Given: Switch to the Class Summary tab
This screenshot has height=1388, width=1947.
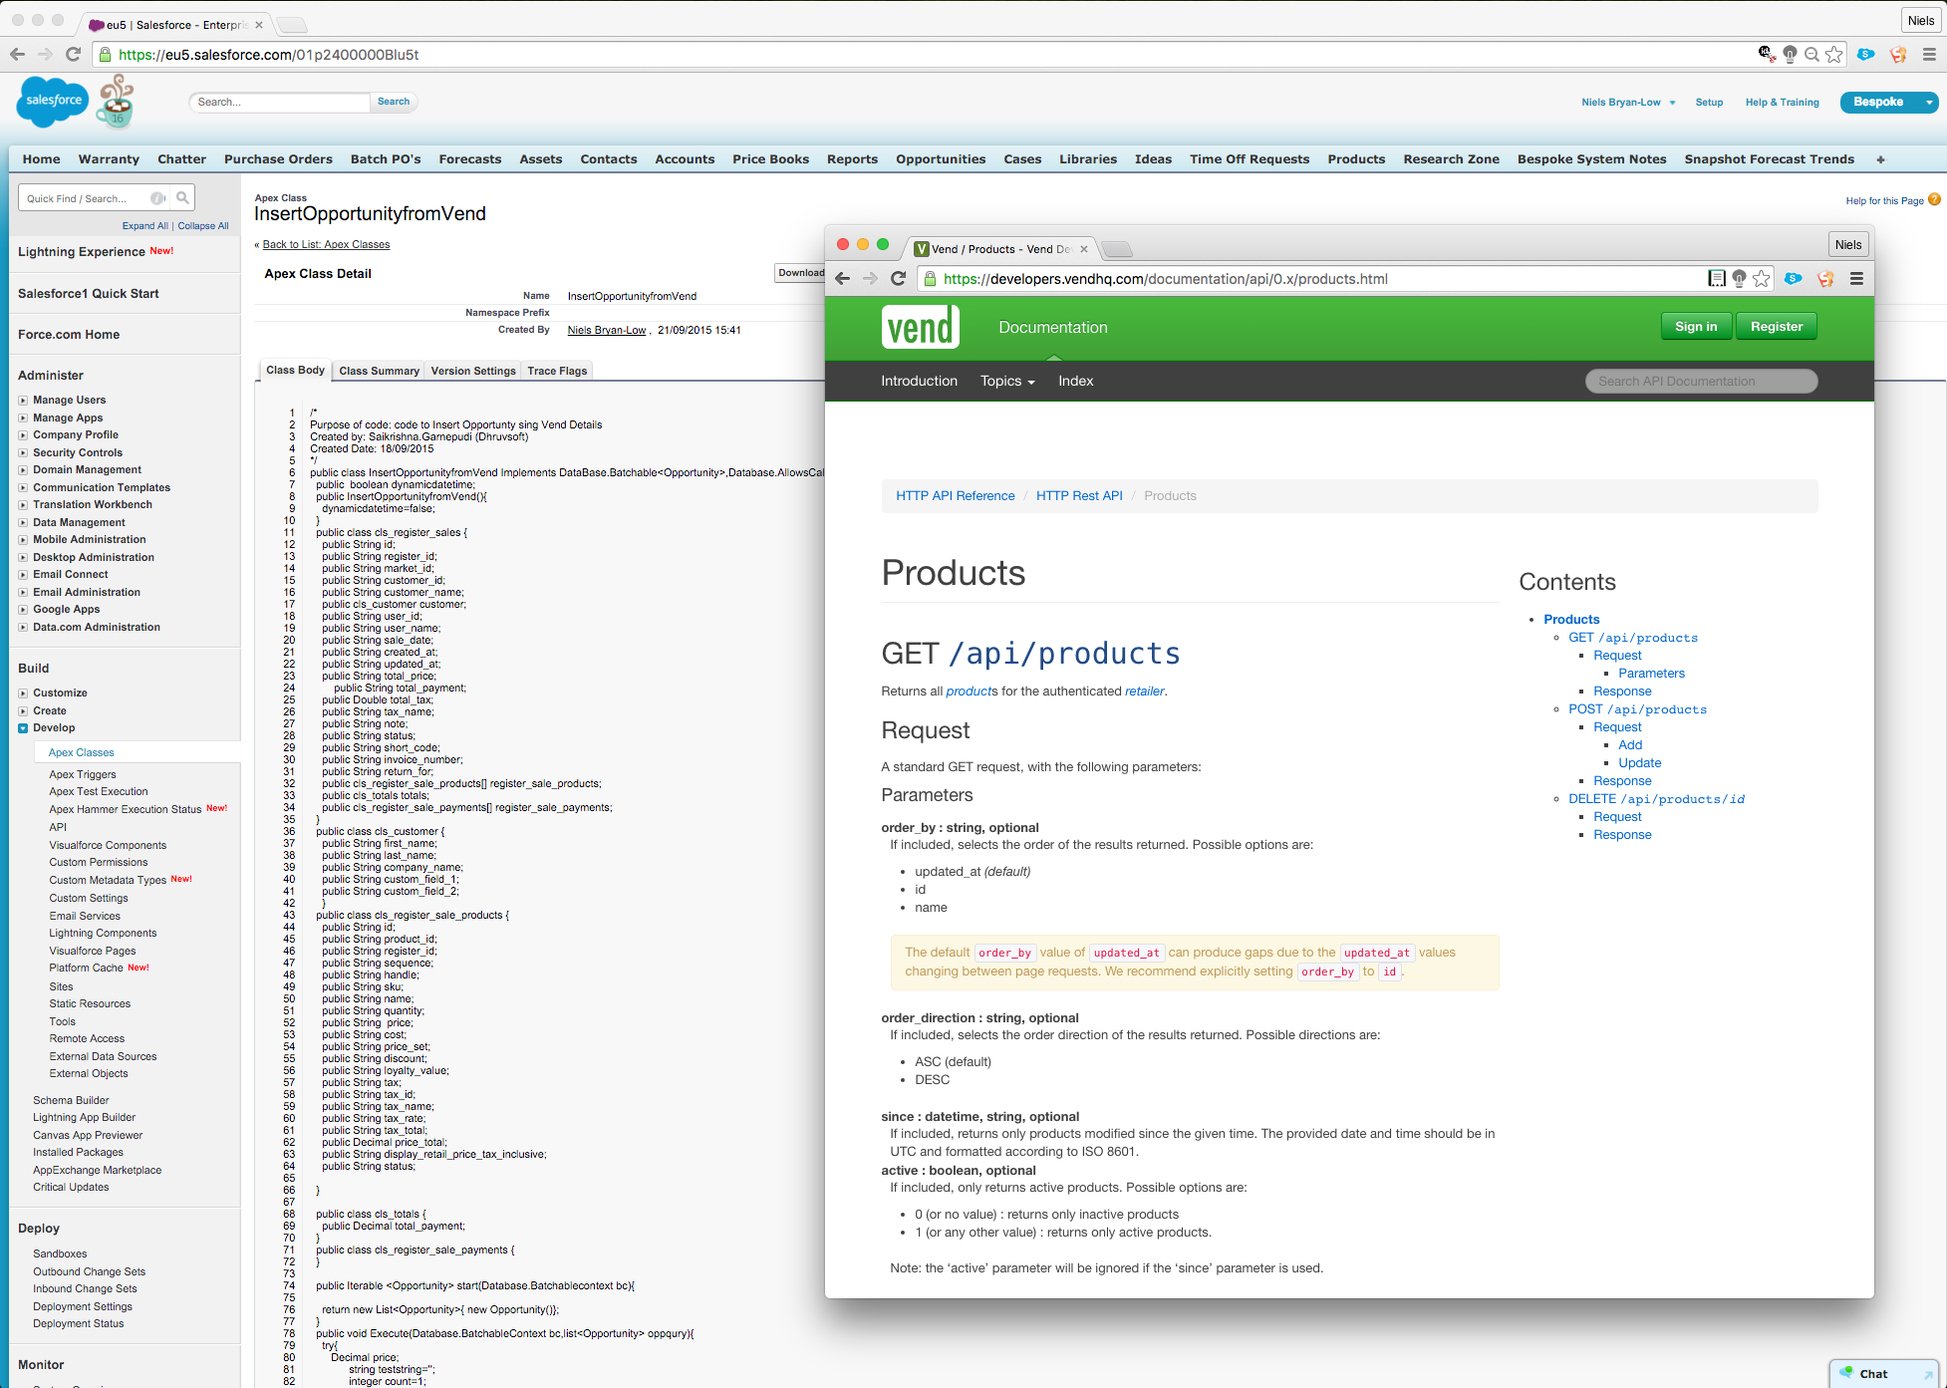Looking at the screenshot, I should click(x=379, y=371).
